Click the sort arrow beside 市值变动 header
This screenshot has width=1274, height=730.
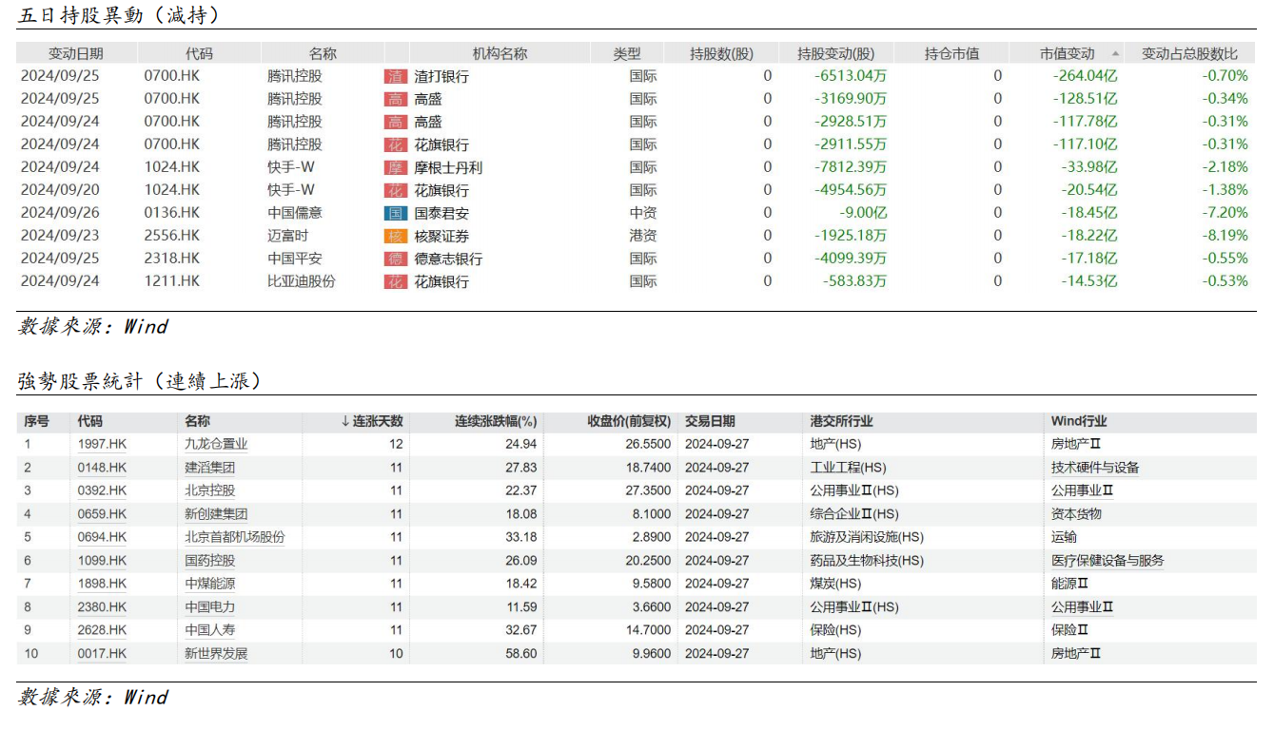(x=1115, y=54)
